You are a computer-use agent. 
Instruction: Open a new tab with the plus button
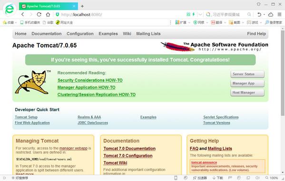82,6
